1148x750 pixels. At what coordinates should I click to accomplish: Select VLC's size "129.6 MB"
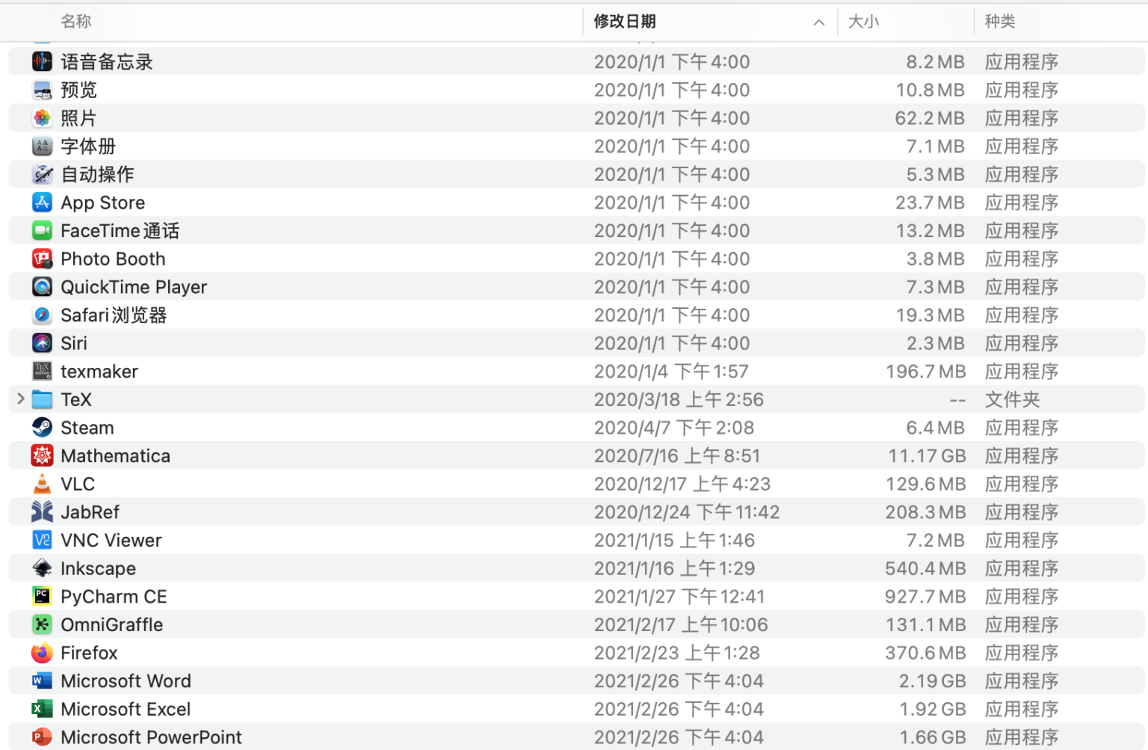(925, 484)
